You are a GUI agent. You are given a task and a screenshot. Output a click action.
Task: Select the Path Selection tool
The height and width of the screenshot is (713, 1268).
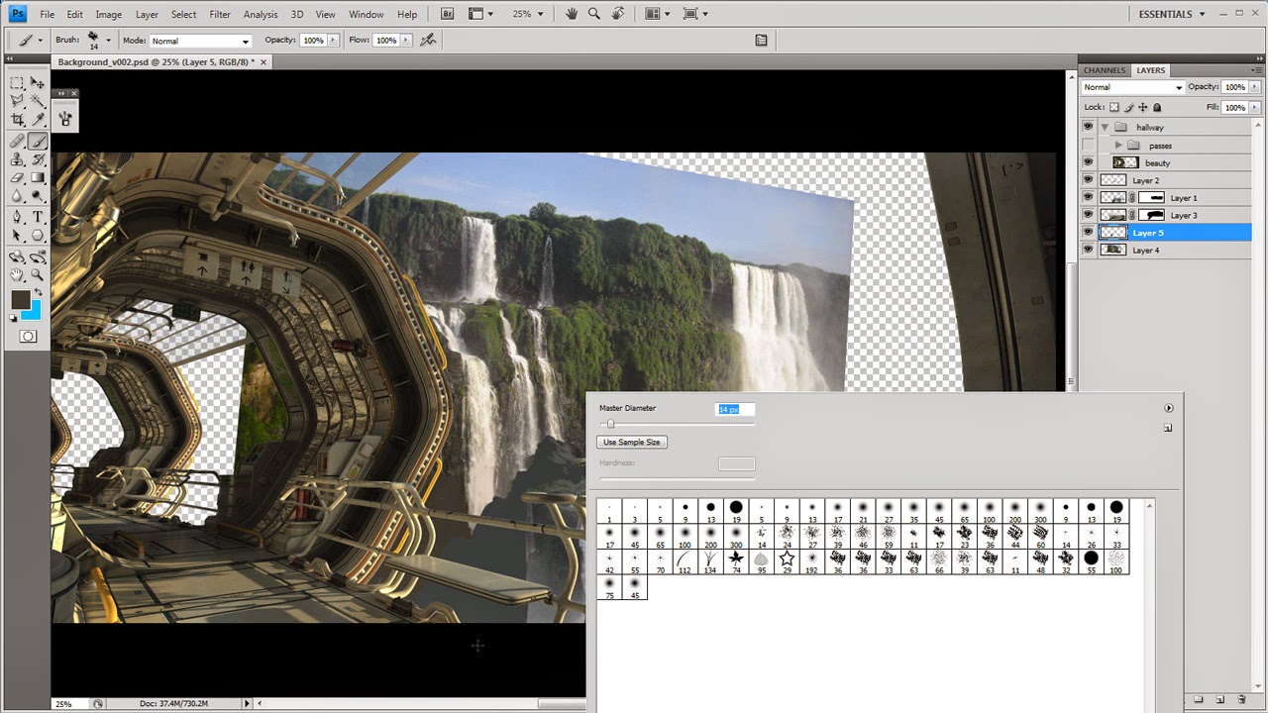coord(17,236)
